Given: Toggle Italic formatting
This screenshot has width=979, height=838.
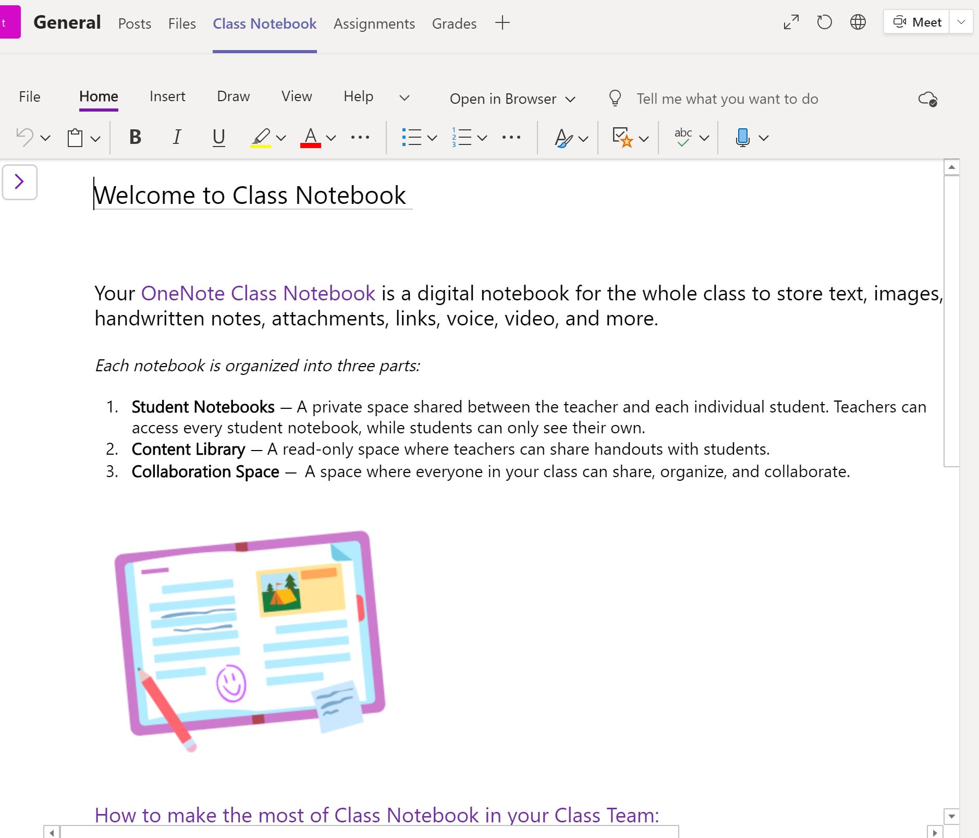Looking at the screenshot, I should pos(177,137).
